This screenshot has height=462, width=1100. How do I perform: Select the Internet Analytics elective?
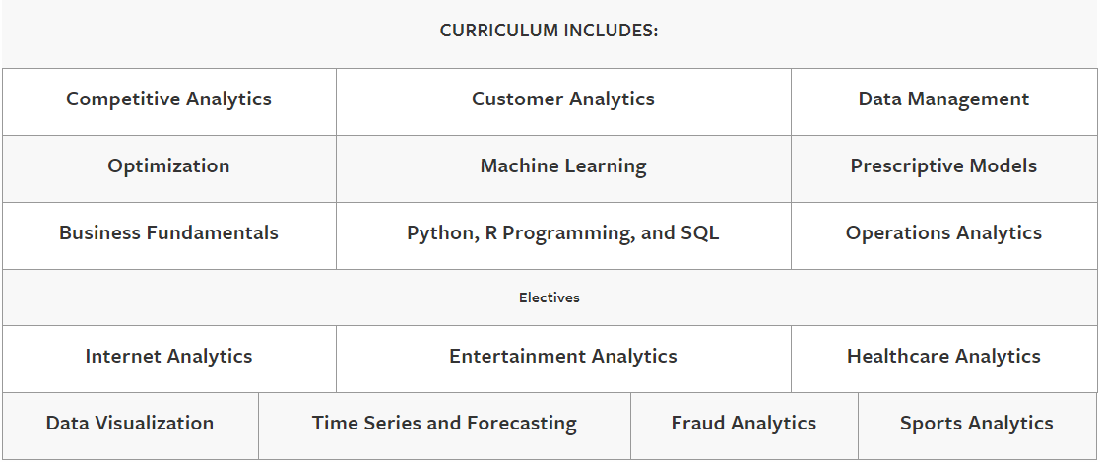168,357
